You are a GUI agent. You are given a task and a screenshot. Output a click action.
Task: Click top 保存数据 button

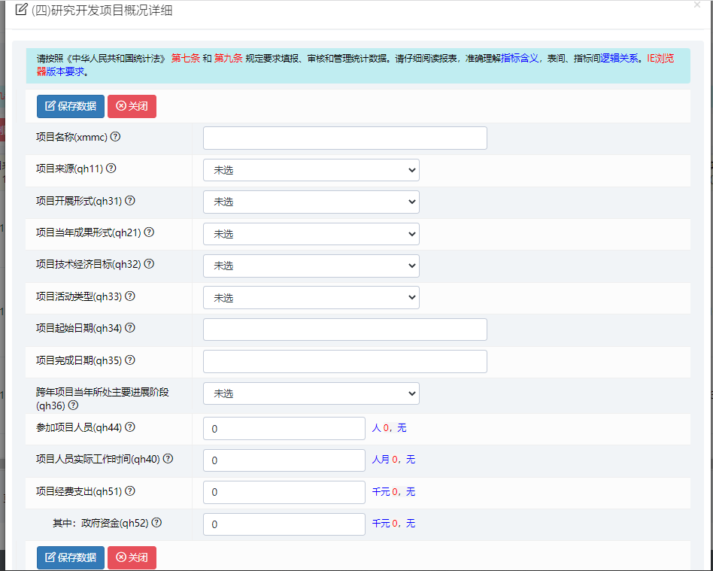tap(71, 107)
